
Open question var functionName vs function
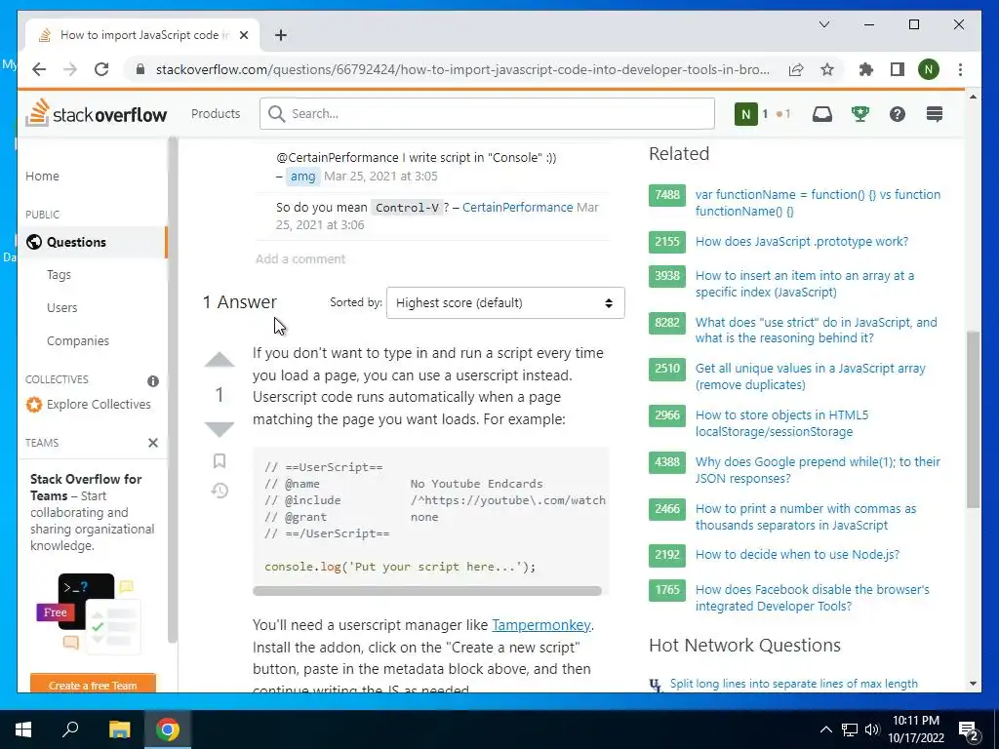click(x=818, y=203)
